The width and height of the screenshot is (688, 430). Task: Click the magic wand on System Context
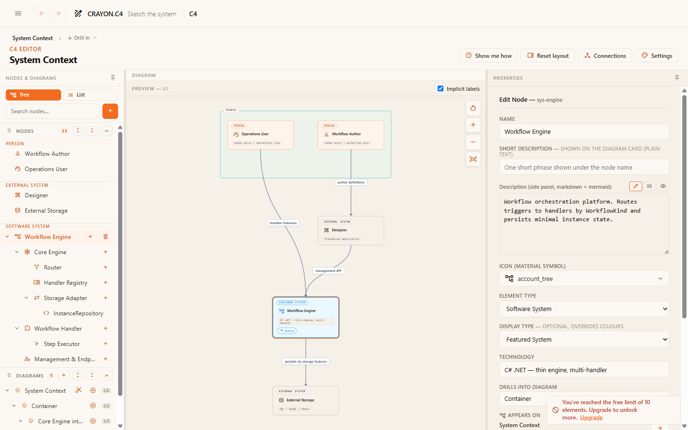click(78, 390)
